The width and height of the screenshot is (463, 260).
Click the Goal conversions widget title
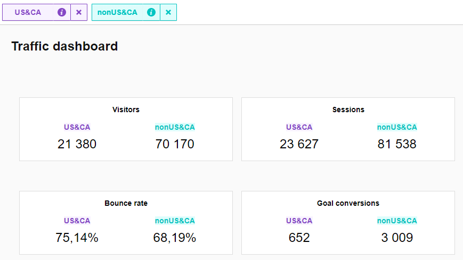348,203
